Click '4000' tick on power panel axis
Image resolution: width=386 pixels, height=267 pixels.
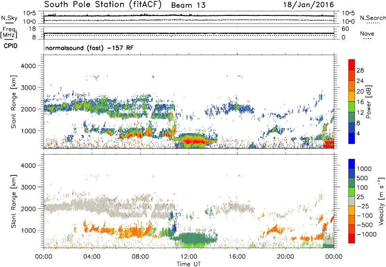28,66
